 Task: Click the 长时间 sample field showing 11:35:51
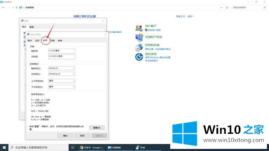click(62, 57)
